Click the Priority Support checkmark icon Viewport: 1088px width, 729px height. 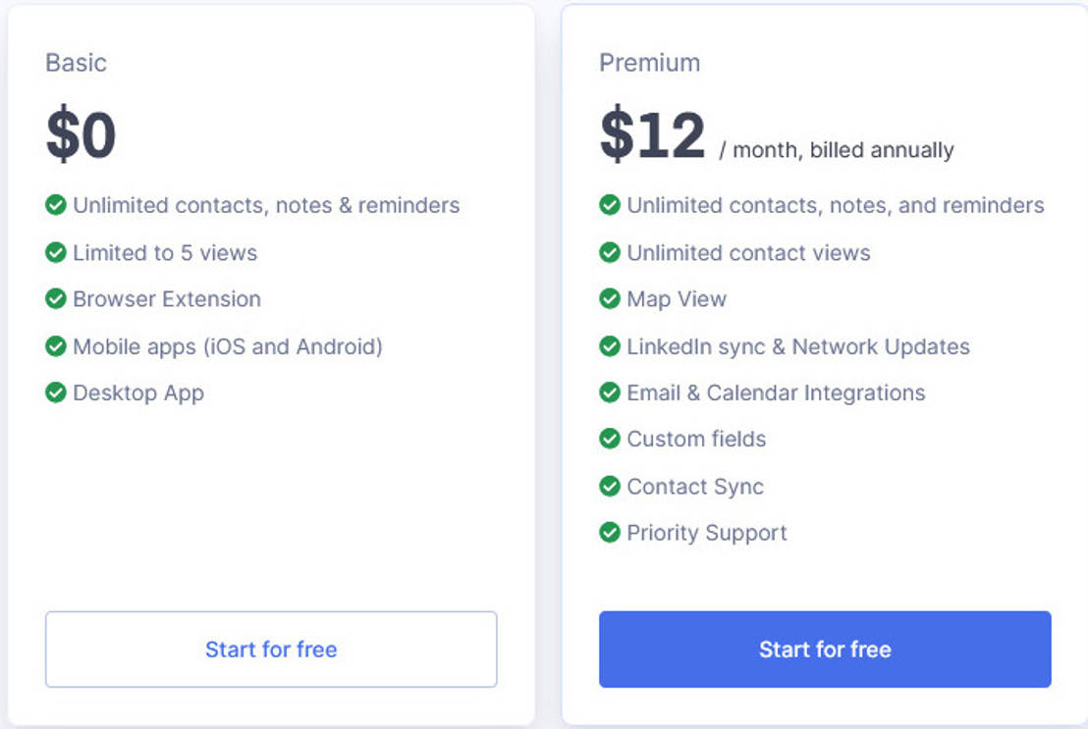[x=609, y=533]
